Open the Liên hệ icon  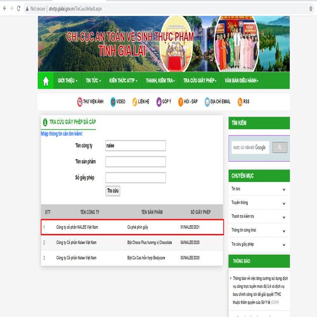(x=134, y=102)
